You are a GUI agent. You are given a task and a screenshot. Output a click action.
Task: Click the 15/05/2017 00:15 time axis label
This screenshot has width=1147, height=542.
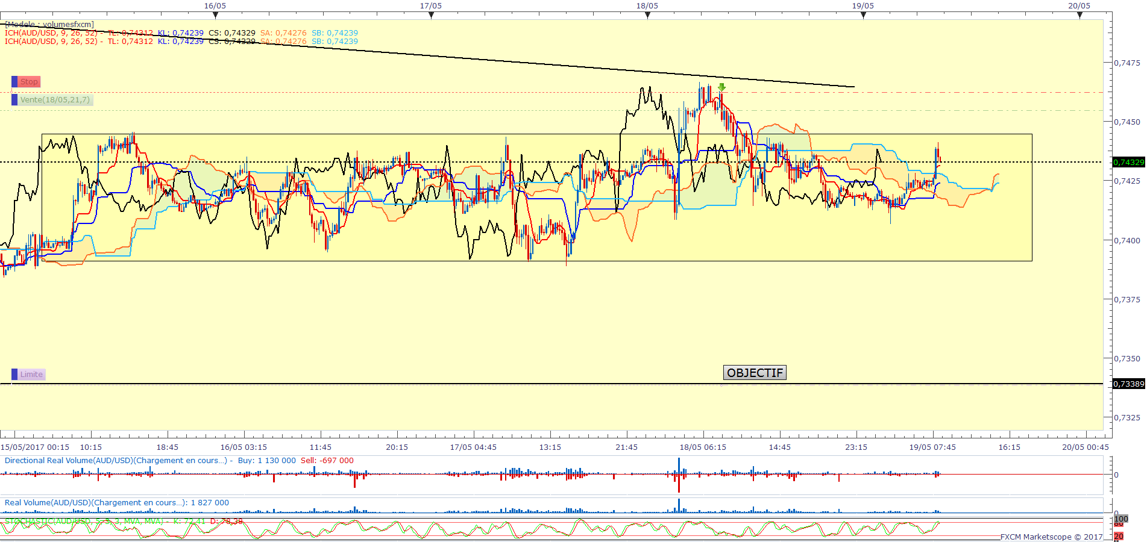click(35, 447)
